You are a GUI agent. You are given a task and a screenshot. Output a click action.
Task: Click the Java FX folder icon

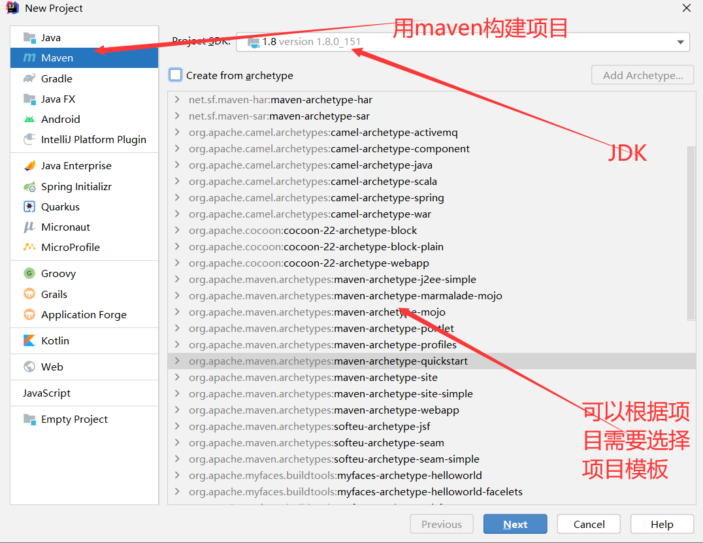point(29,99)
